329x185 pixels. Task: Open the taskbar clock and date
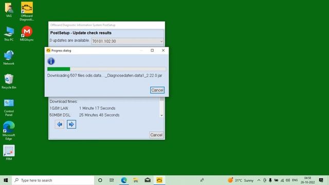coord(307,180)
